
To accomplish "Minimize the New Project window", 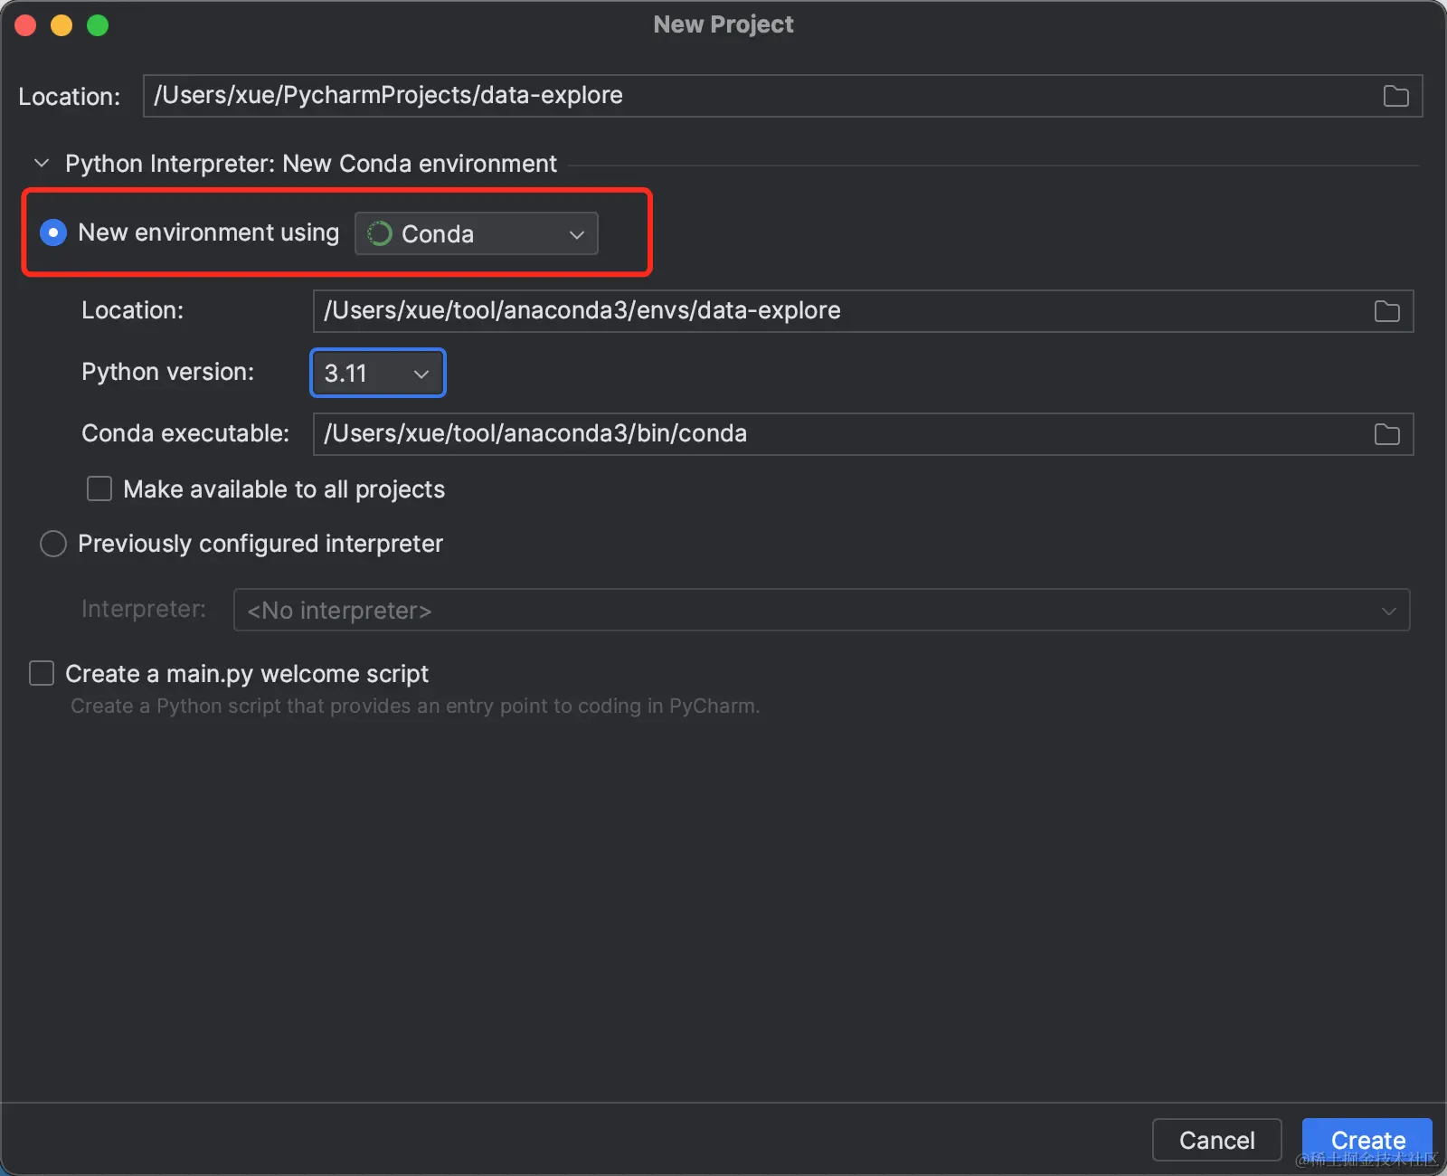I will (61, 25).
